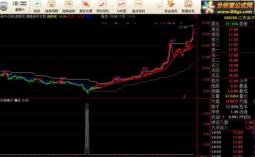This screenshot has width=255, height=157.
Task: Click the 涨幅 5.64% percent change
Action: coord(233,91)
